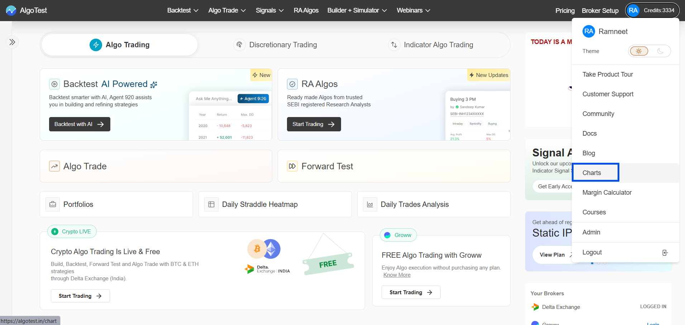The image size is (685, 325).
Task: Open the Signals dropdown in navbar
Action: pyautogui.click(x=269, y=10)
